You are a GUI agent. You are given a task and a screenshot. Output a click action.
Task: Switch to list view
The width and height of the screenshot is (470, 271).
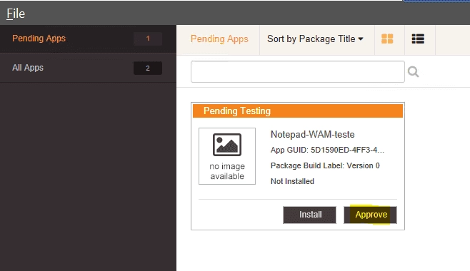pos(418,39)
